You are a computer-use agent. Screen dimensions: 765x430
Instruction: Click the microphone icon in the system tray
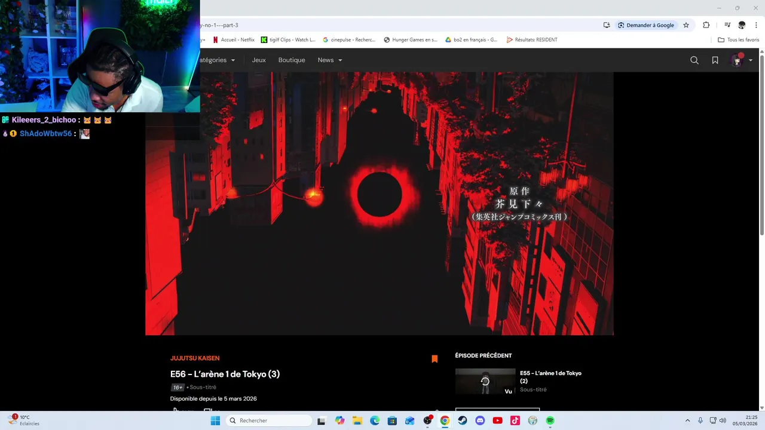coord(700,420)
